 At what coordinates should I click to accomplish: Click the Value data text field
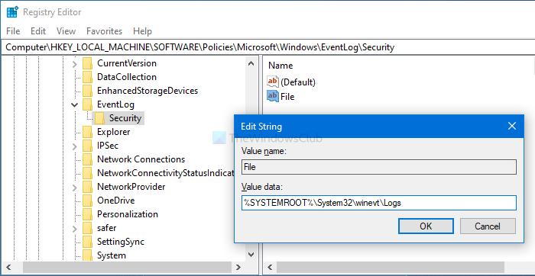[379, 203]
